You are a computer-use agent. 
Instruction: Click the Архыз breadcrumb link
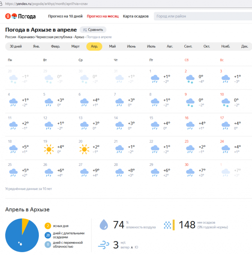[x=79, y=37]
